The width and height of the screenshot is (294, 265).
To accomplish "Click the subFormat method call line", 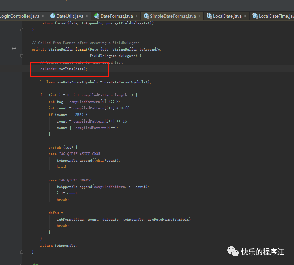I will (125, 220).
